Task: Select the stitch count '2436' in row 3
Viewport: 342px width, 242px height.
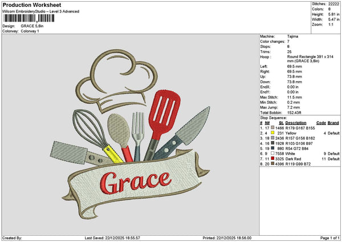Action: pyautogui.click(x=279, y=138)
